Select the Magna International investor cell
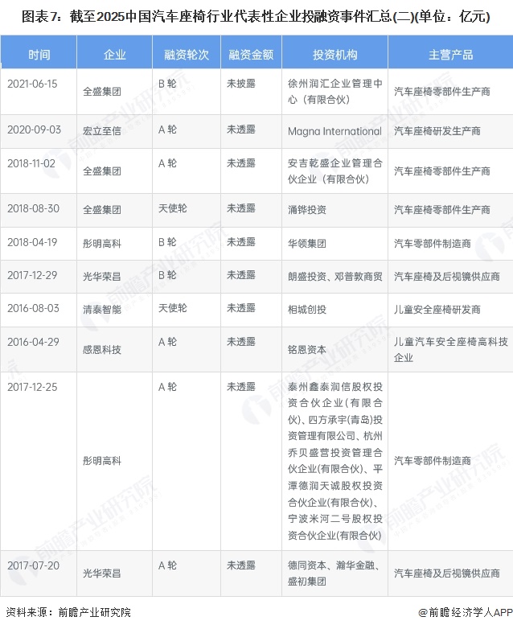 click(334, 131)
